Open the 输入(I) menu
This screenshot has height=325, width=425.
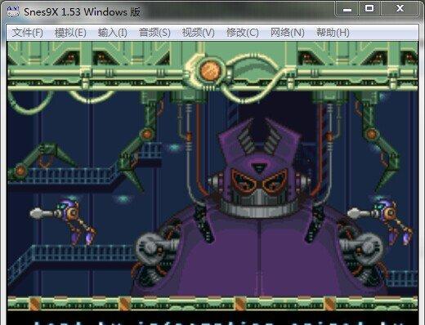point(113,33)
